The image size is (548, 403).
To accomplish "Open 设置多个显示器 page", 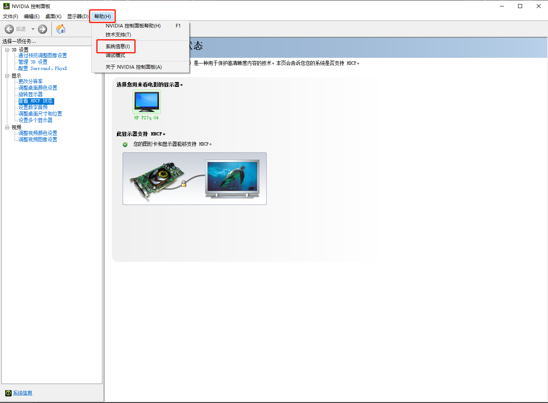I will point(35,120).
